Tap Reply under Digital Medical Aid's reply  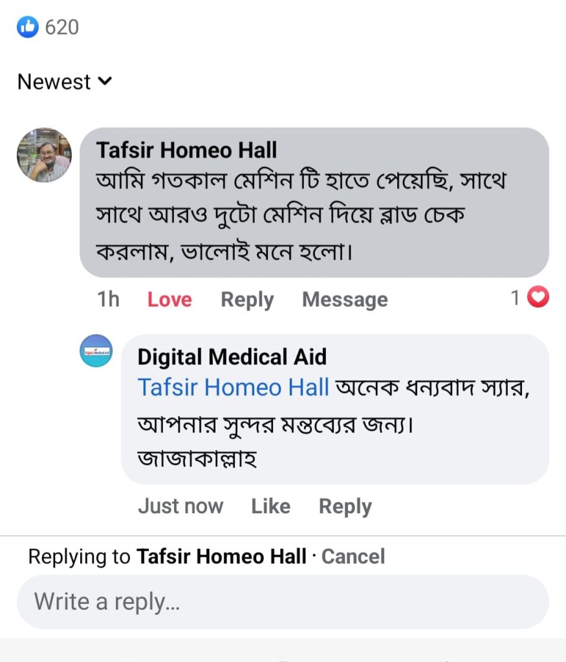coord(345,506)
